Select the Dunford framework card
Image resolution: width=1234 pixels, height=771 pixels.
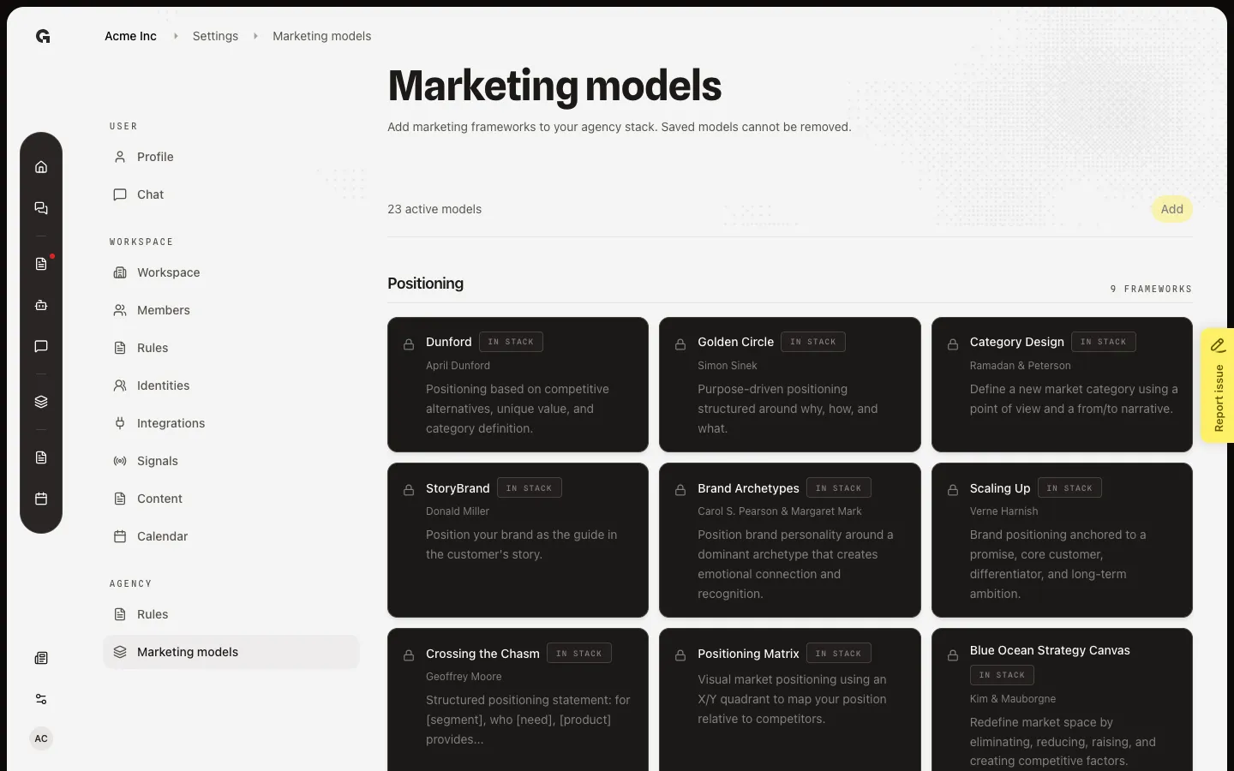coord(518,385)
